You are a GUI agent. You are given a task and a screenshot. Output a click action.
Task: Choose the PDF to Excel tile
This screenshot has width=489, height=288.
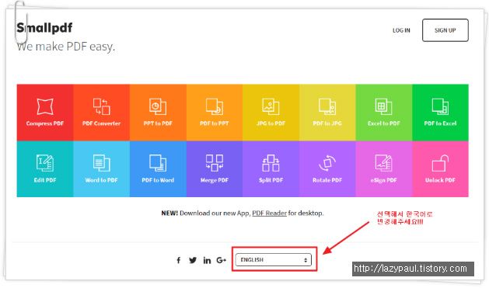(440, 113)
